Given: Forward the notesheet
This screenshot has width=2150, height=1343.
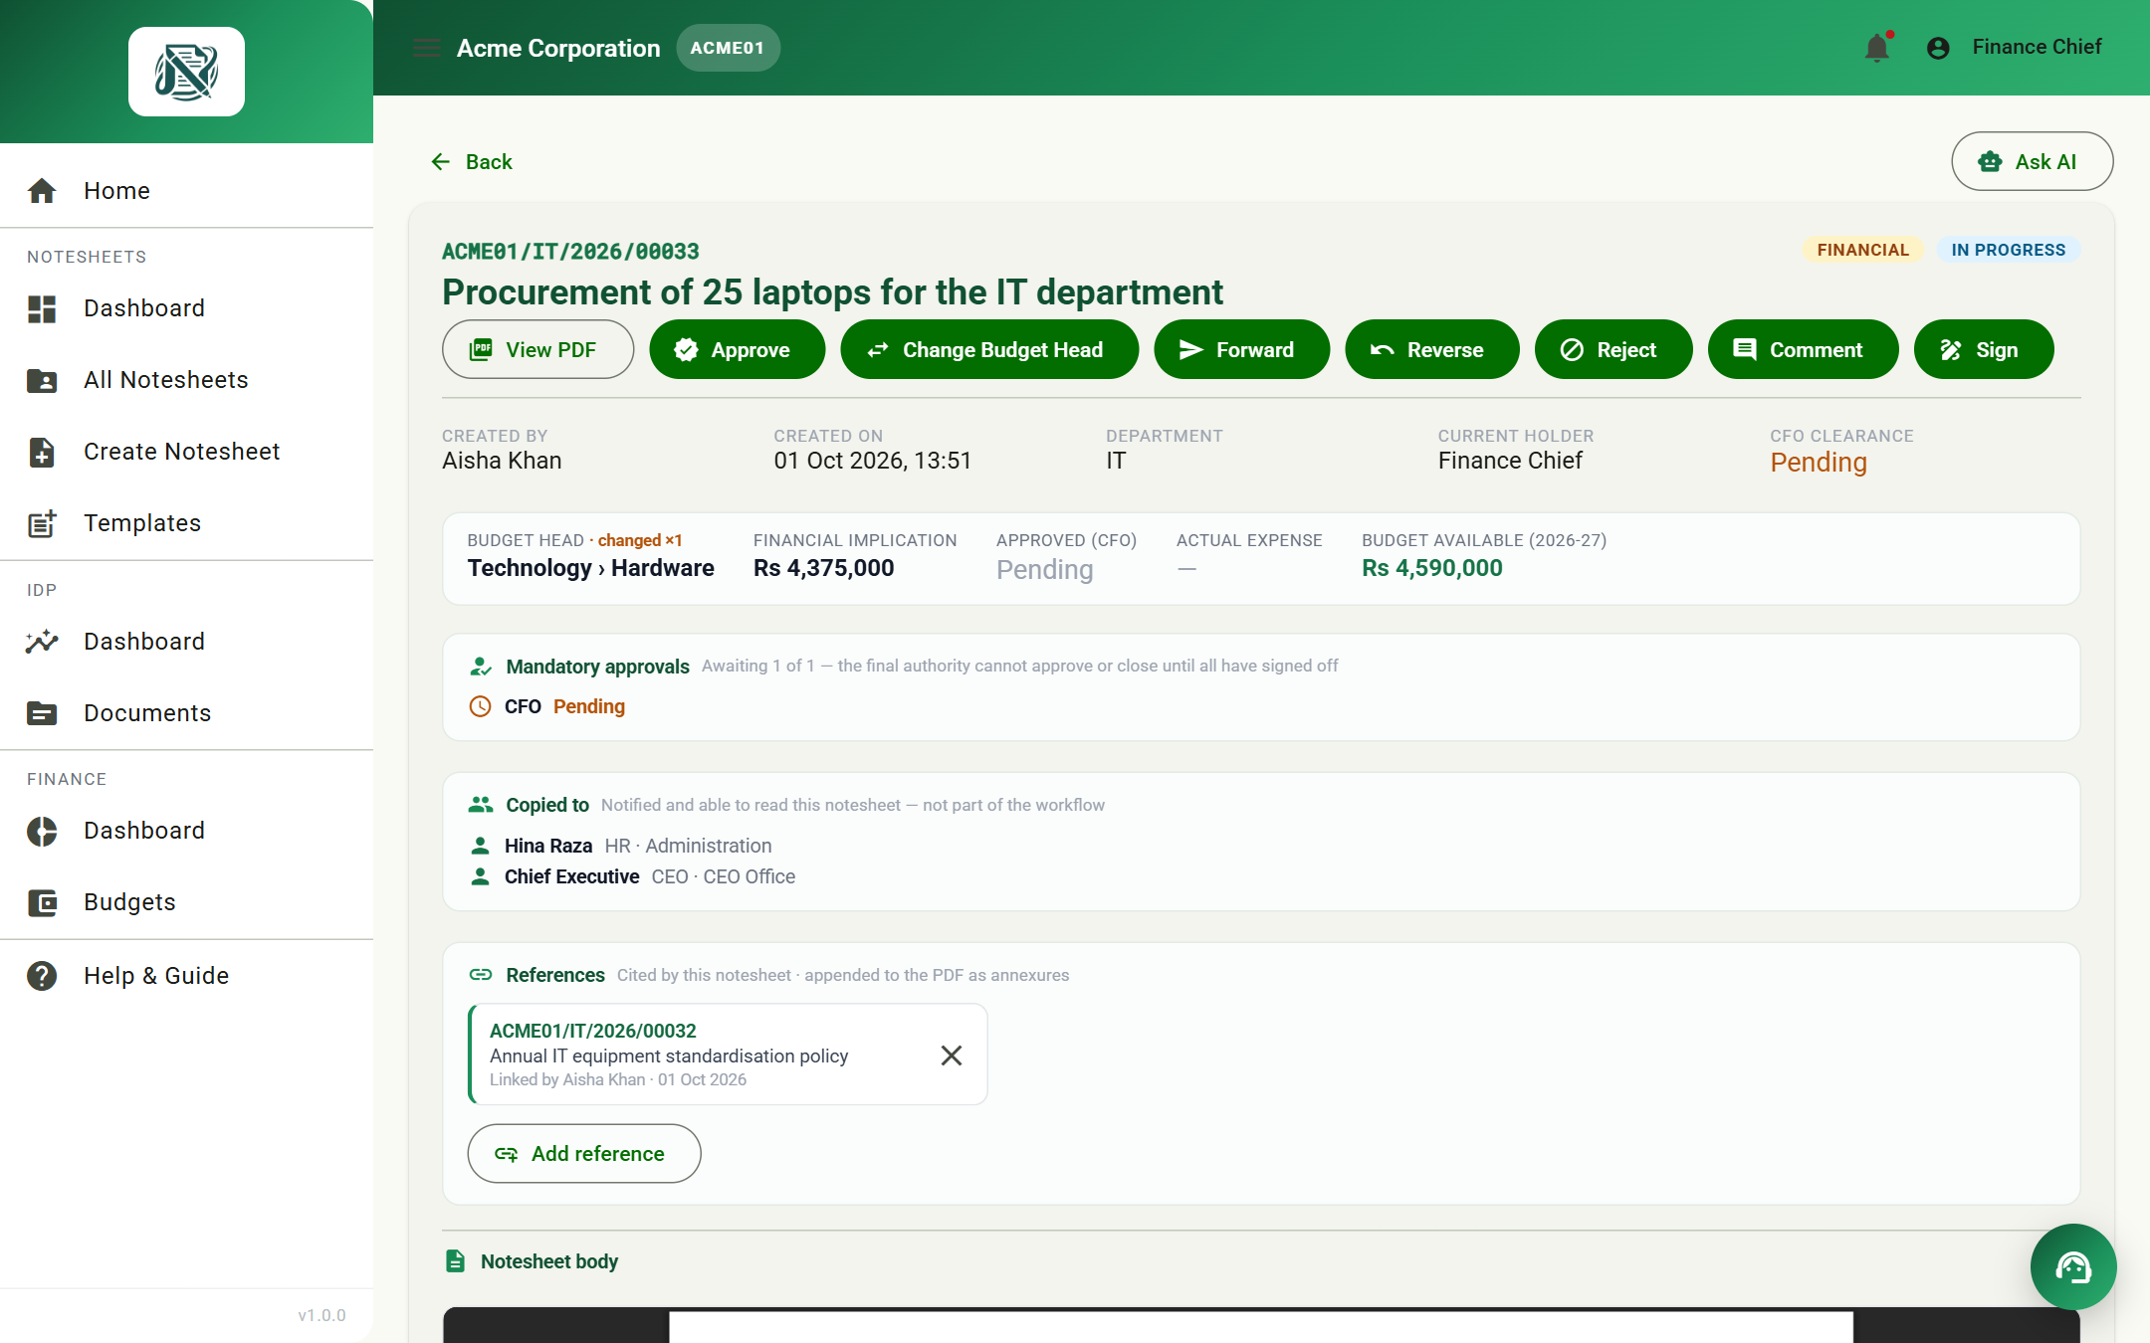Looking at the screenshot, I should point(1241,349).
